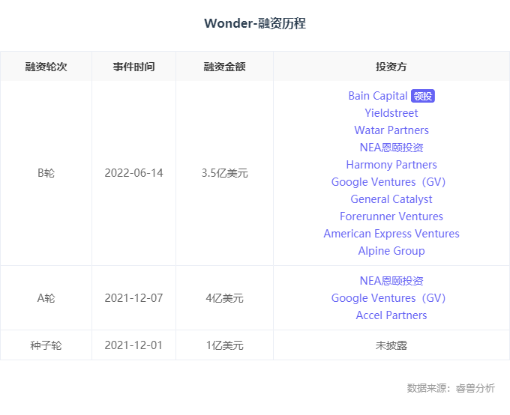The width and height of the screenshot is (510, 415).
Task: Select the A轮 round cell
Action: tap(46, 298)
